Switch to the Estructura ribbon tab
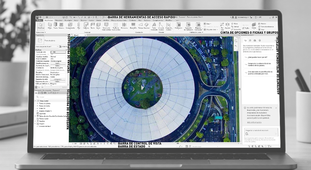The height and width of the screenshot is (170, 311). coord(59,20)
